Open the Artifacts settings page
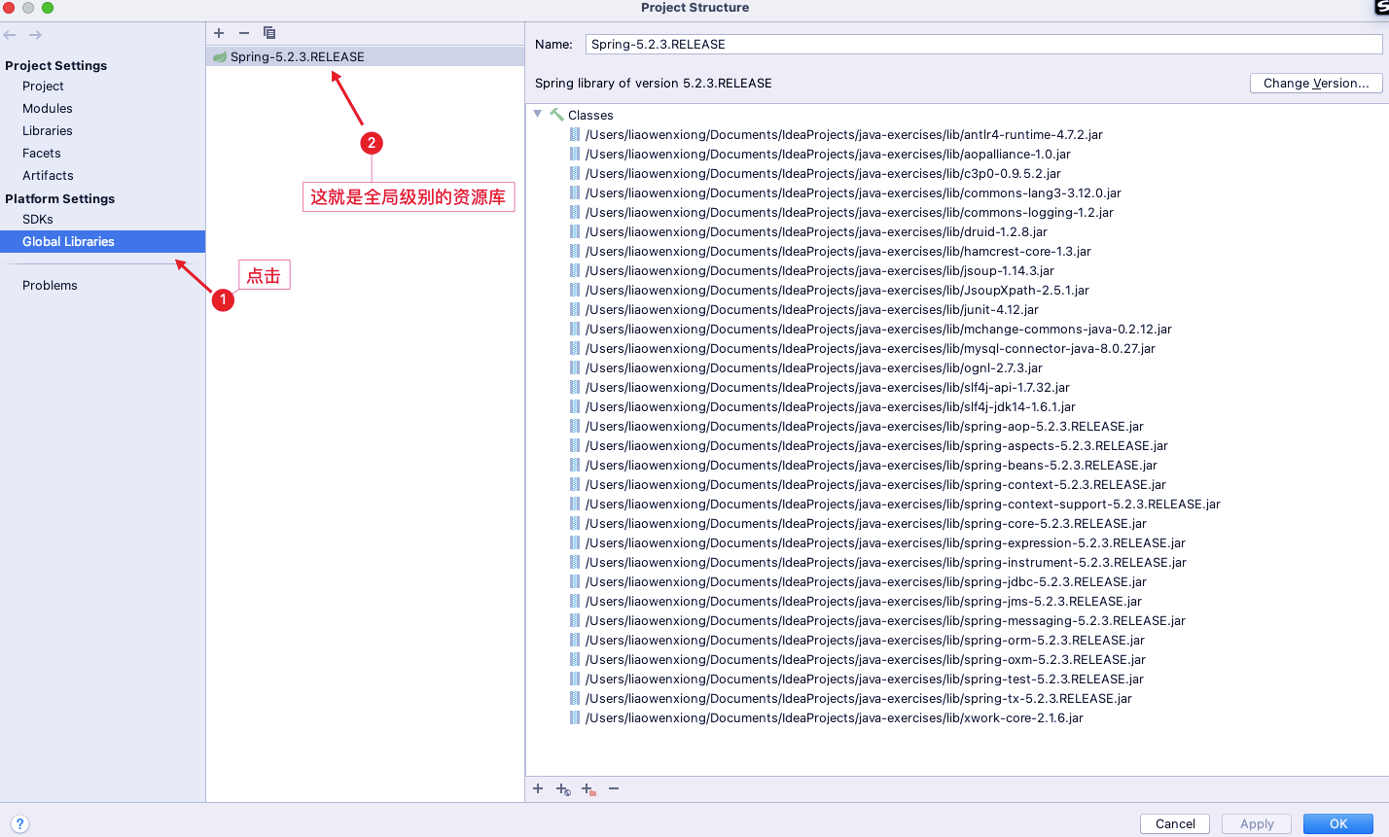 coord(48,176)
